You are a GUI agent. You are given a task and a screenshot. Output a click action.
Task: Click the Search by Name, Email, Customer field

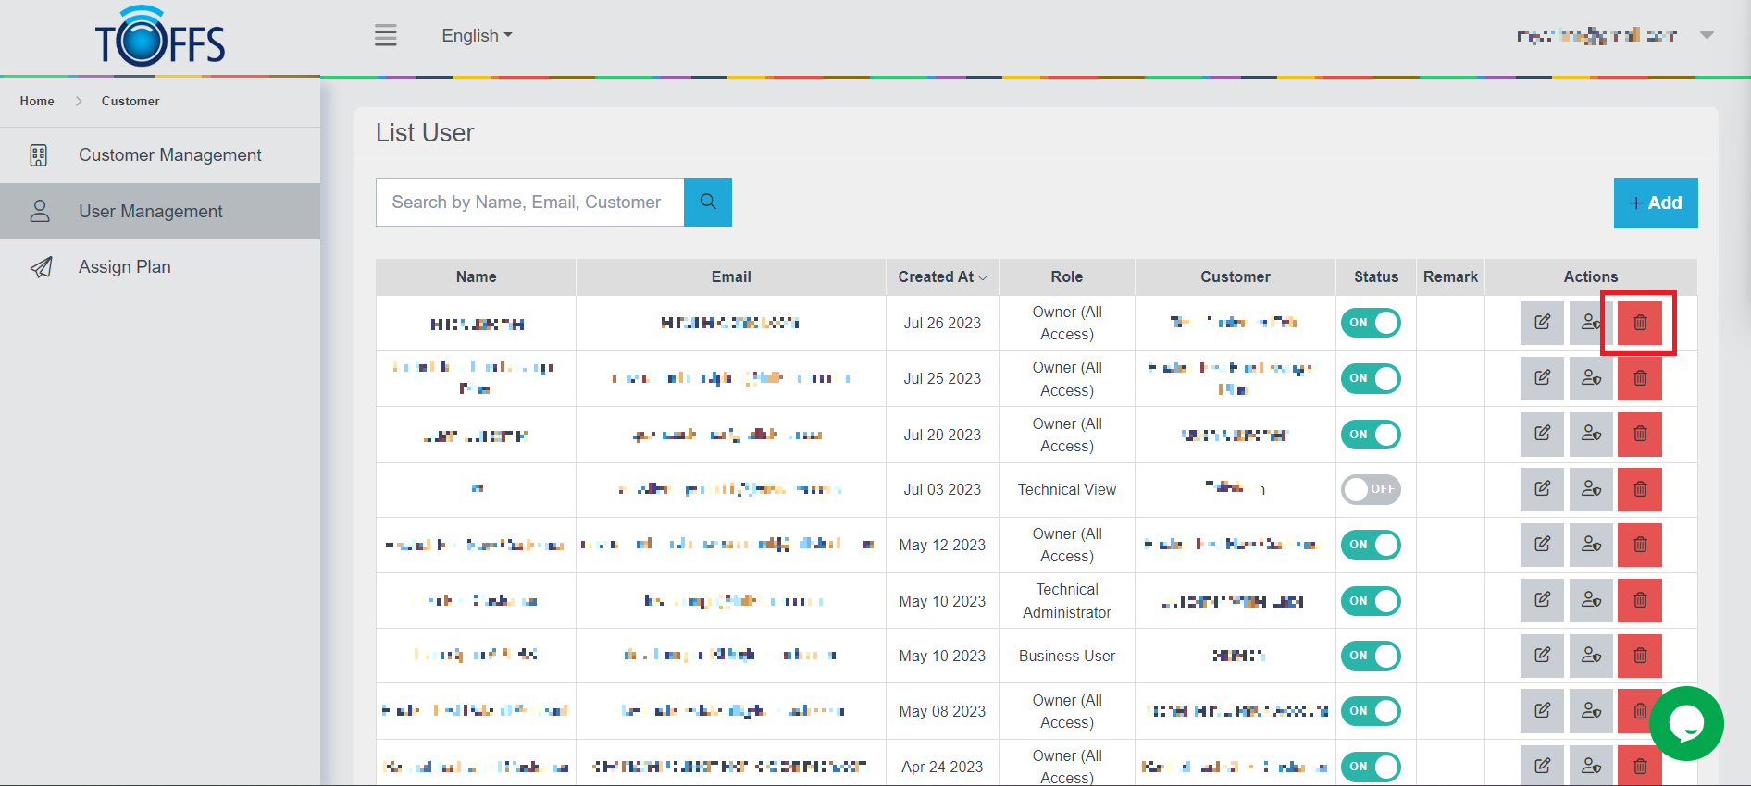(529, 203)
